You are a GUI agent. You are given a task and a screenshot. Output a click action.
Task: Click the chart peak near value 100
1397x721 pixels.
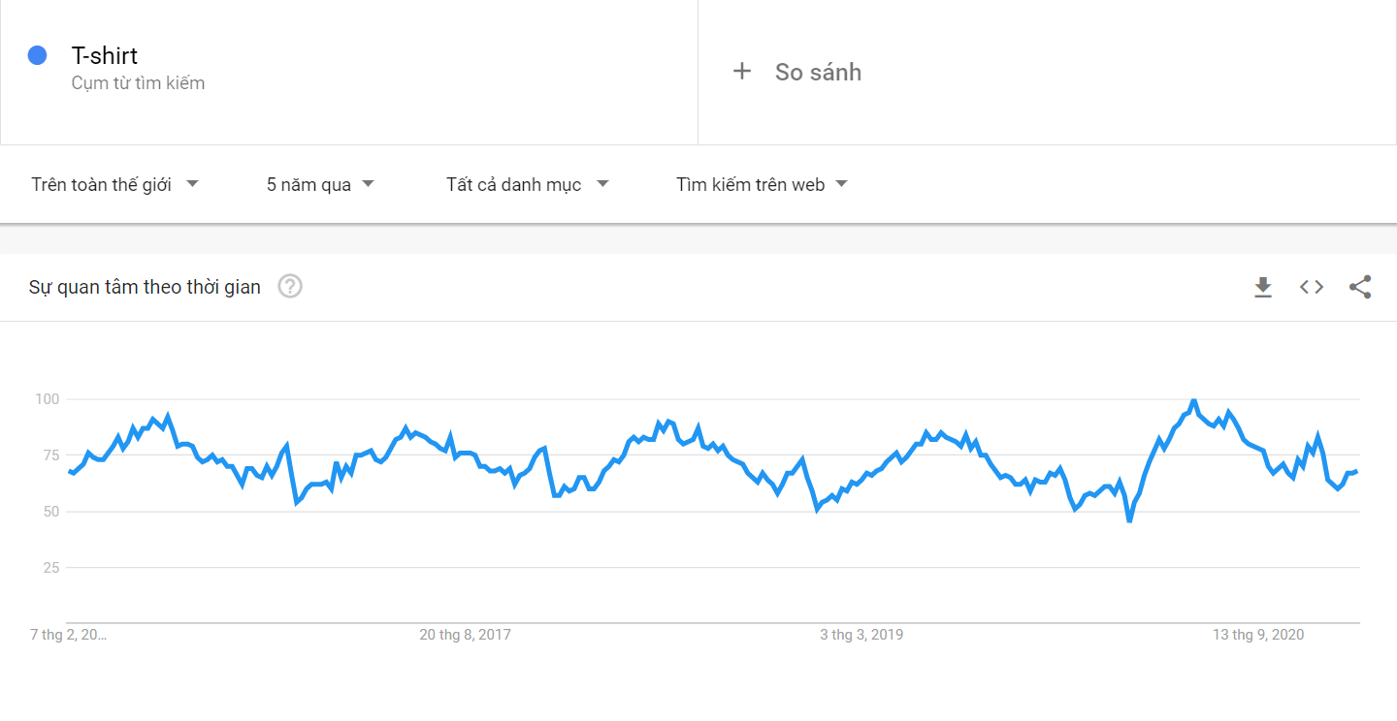click(x=1193, y=400)
